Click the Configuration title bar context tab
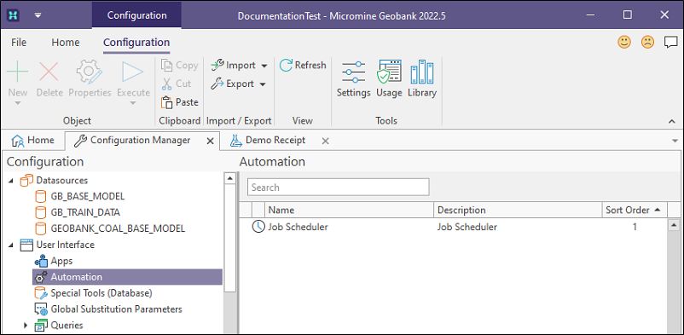The width and height of the screenshot is (684, 335). (x=137, y=15)
